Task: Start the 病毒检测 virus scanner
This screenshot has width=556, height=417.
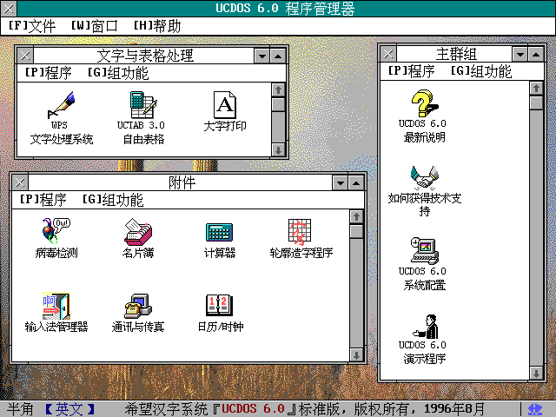Action: coord(56,232)
